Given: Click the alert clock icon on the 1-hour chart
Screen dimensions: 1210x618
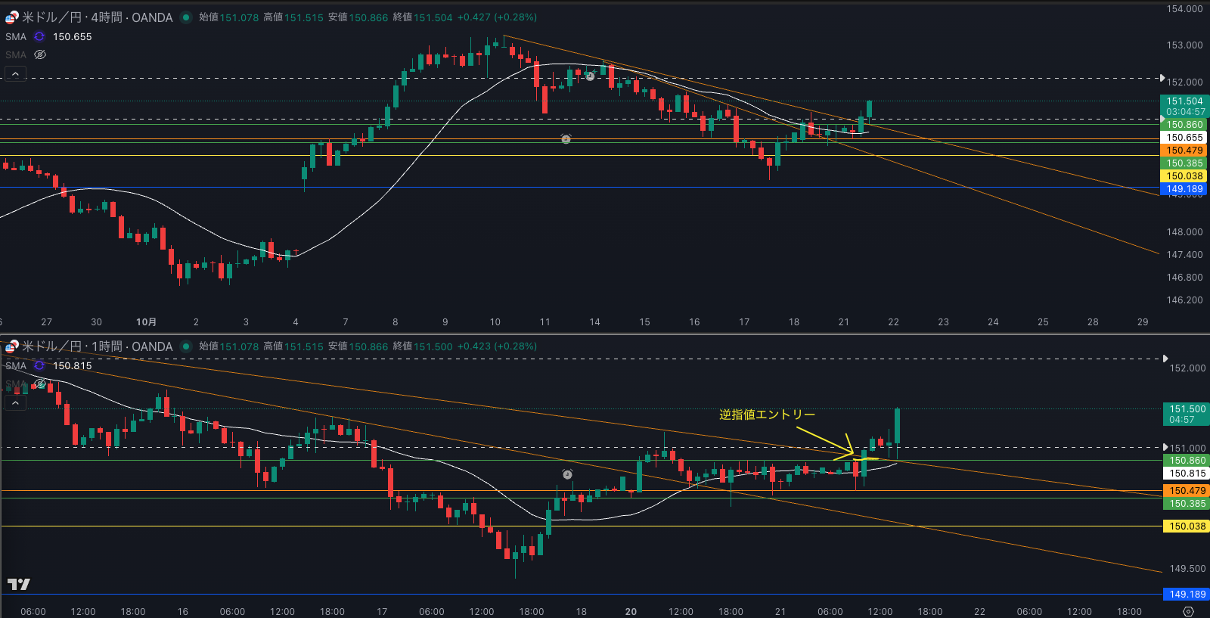Looking at the screenshot, I should (567, 474).
